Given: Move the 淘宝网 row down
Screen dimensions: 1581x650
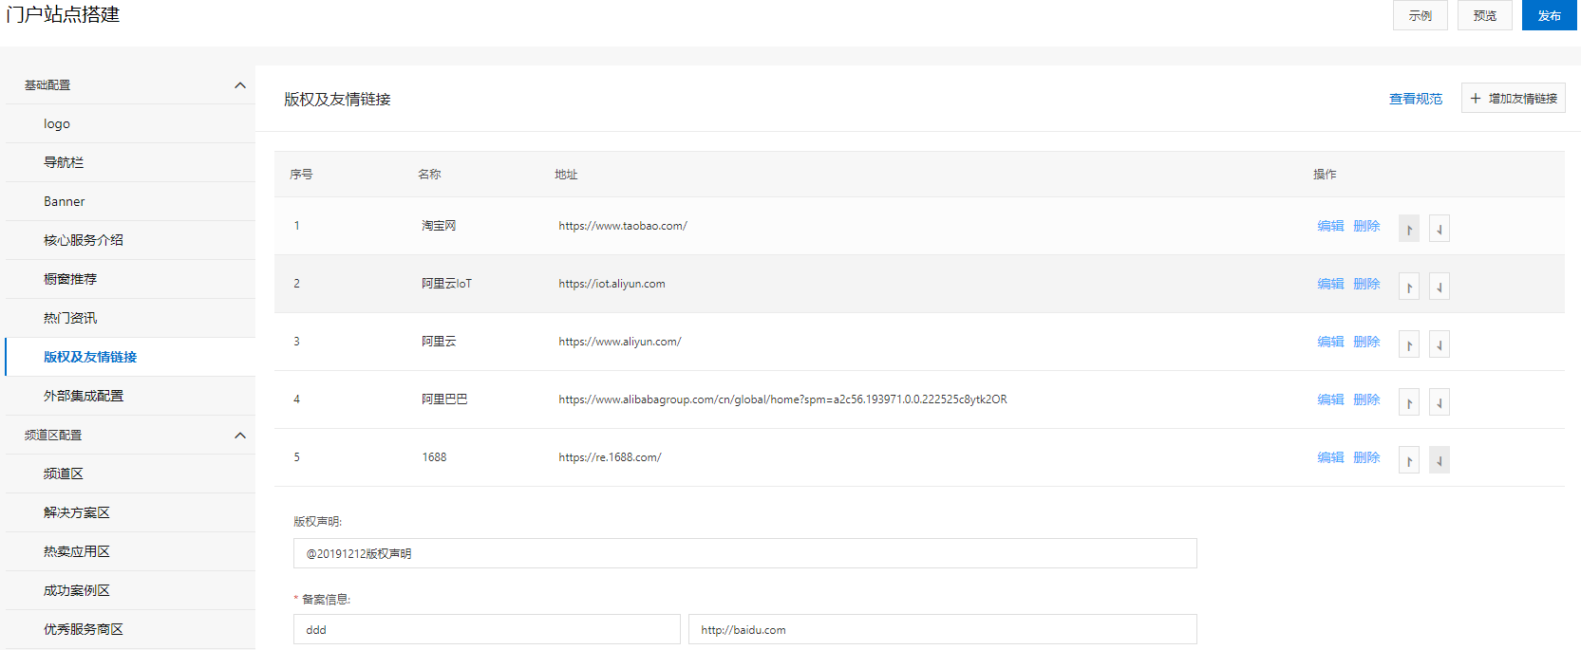Looking at the screenshot, I should click(1440, 229).
